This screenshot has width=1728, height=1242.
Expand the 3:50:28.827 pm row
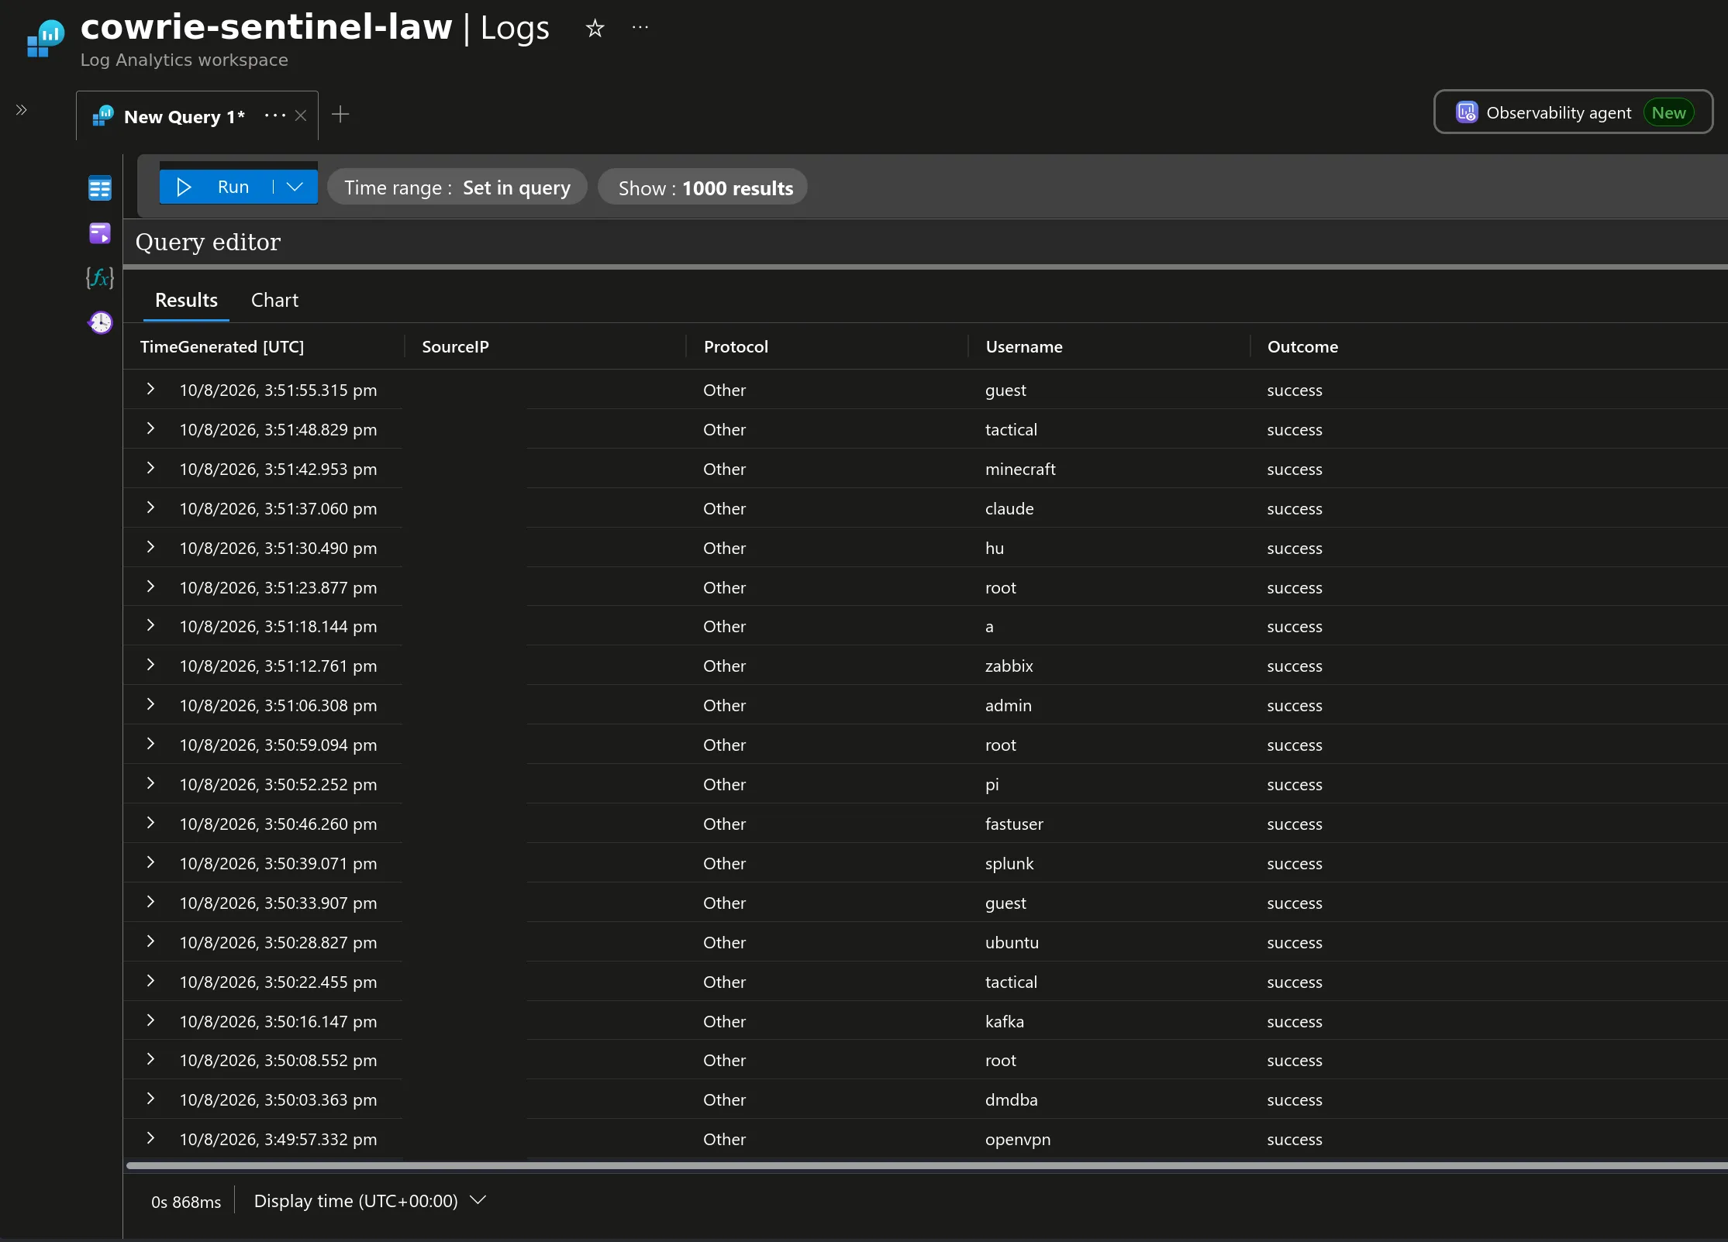[x=150, y=941]
